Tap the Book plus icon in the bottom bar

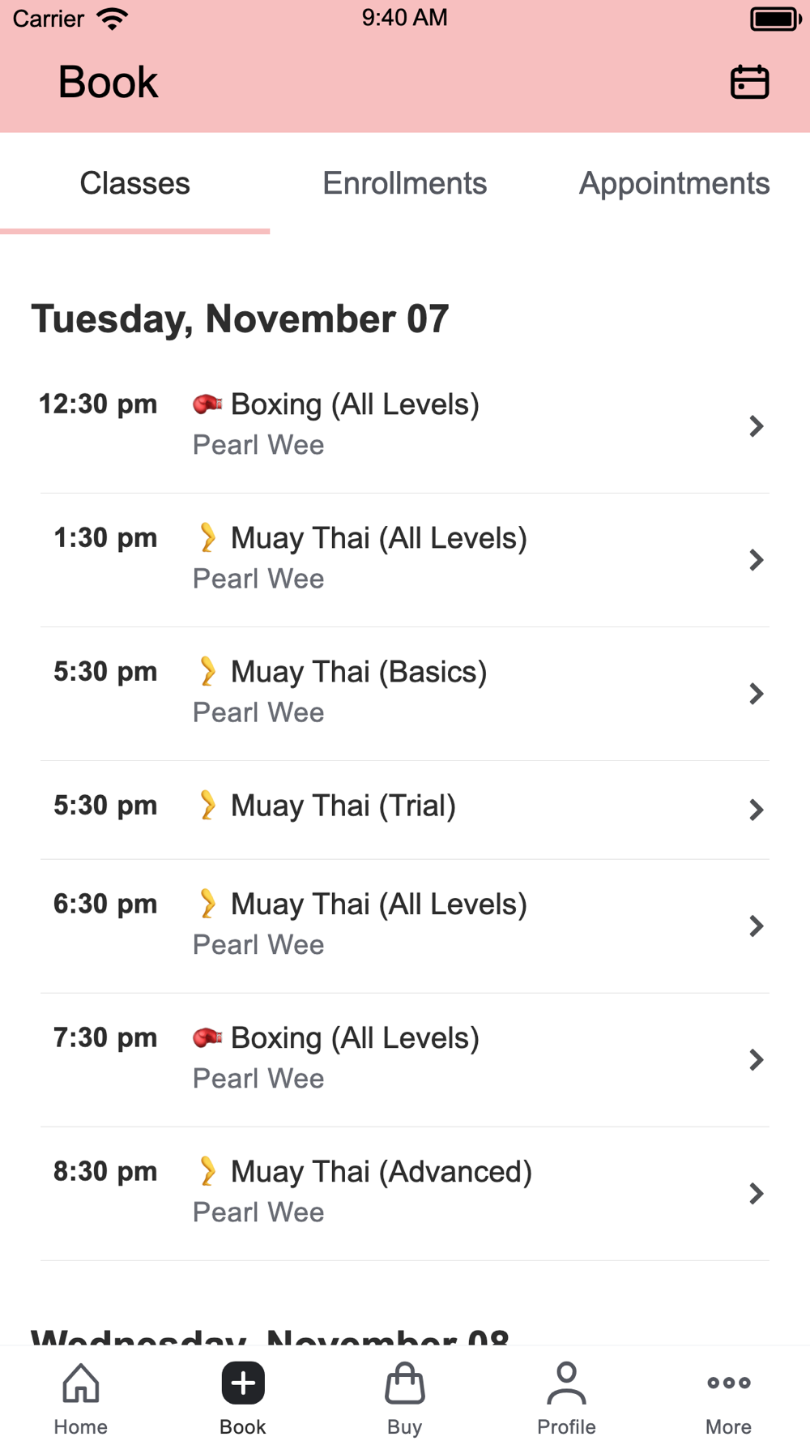click(x=243, y=1383)
